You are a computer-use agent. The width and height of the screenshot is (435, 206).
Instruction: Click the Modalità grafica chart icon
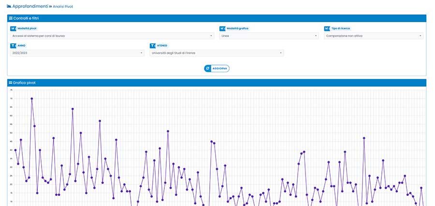pyautogui.click(x=222, y=28)
